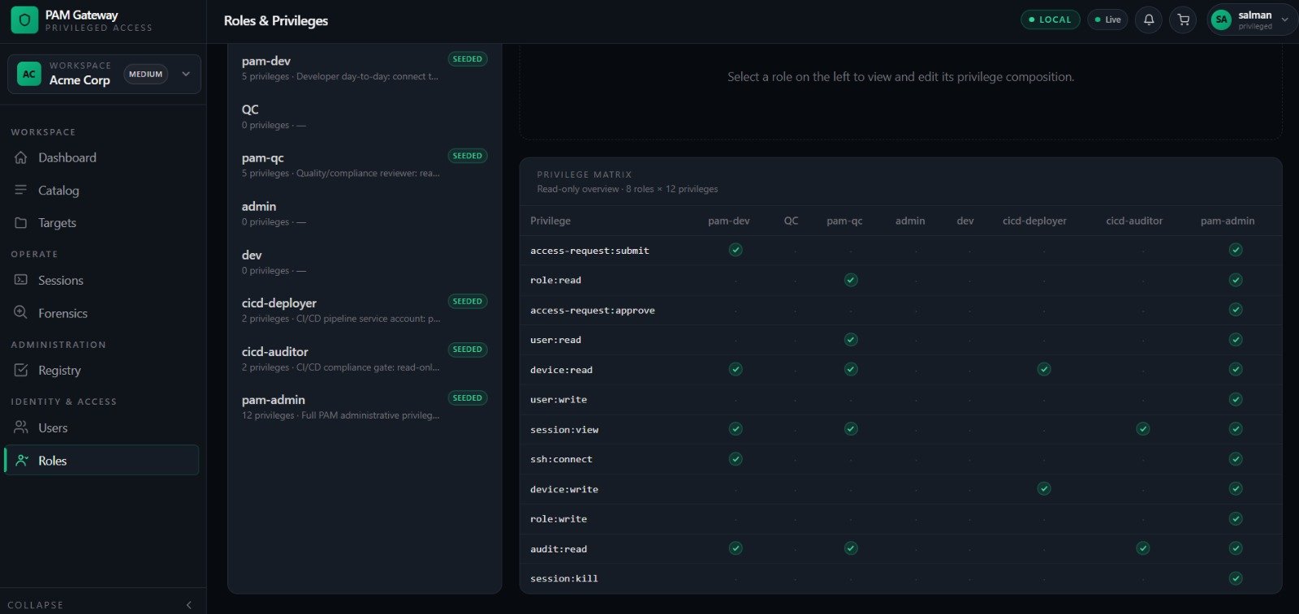Click the Targets folder icon
Image resolution: width=1299 pixels, height=614 pixels.
point(21,222)
